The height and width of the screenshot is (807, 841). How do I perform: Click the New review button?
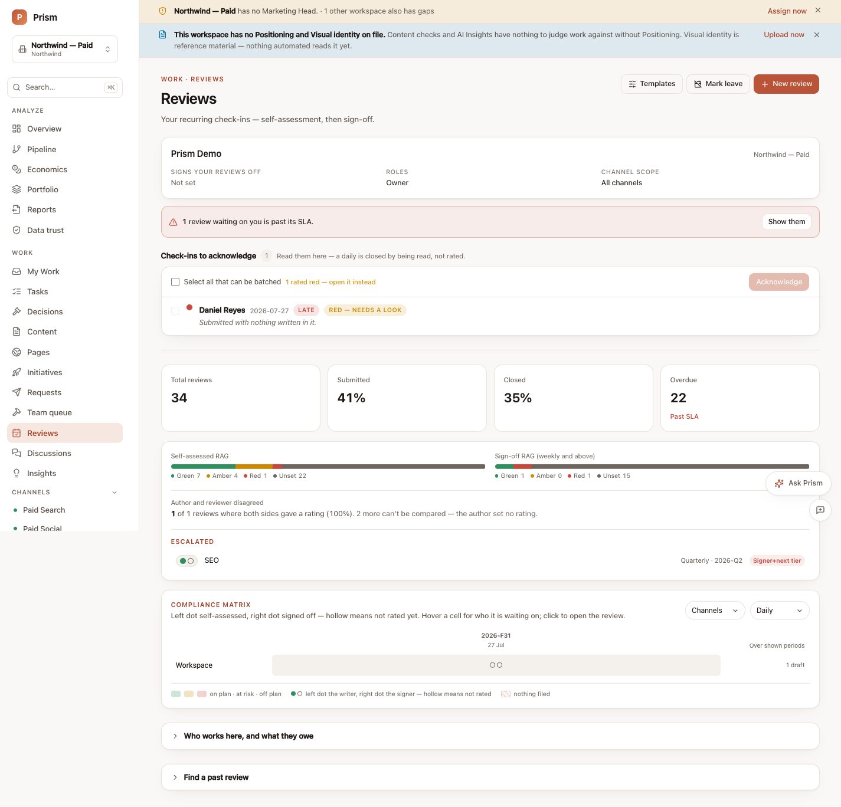click(786, 84)
